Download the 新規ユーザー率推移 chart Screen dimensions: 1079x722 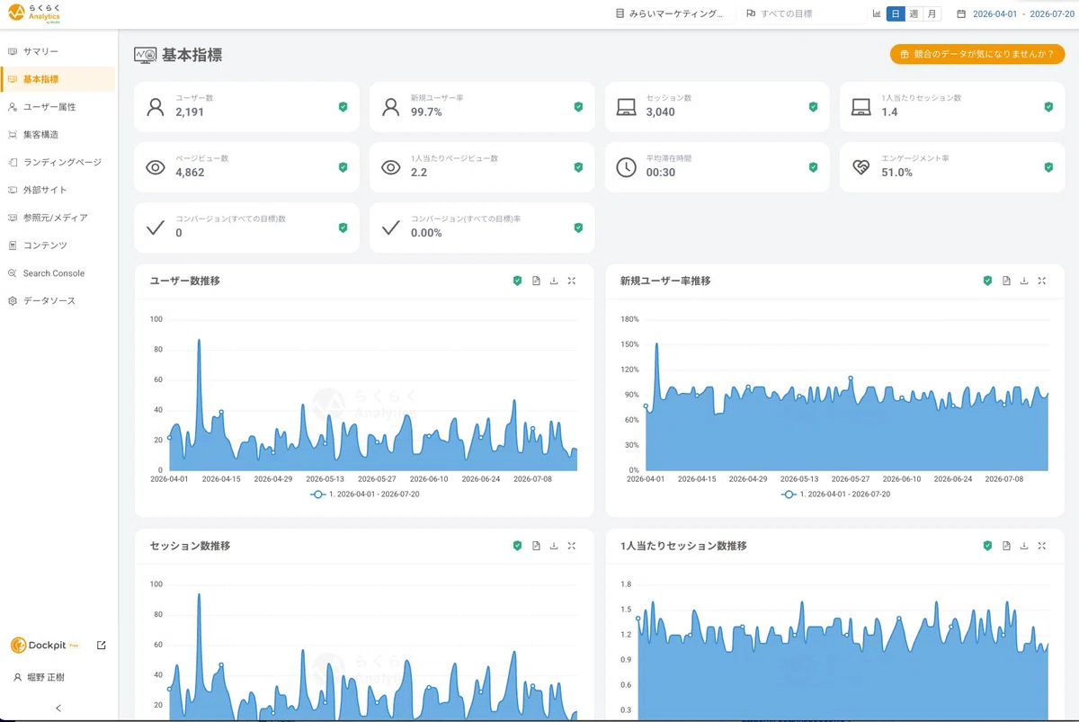(1024, 281)
